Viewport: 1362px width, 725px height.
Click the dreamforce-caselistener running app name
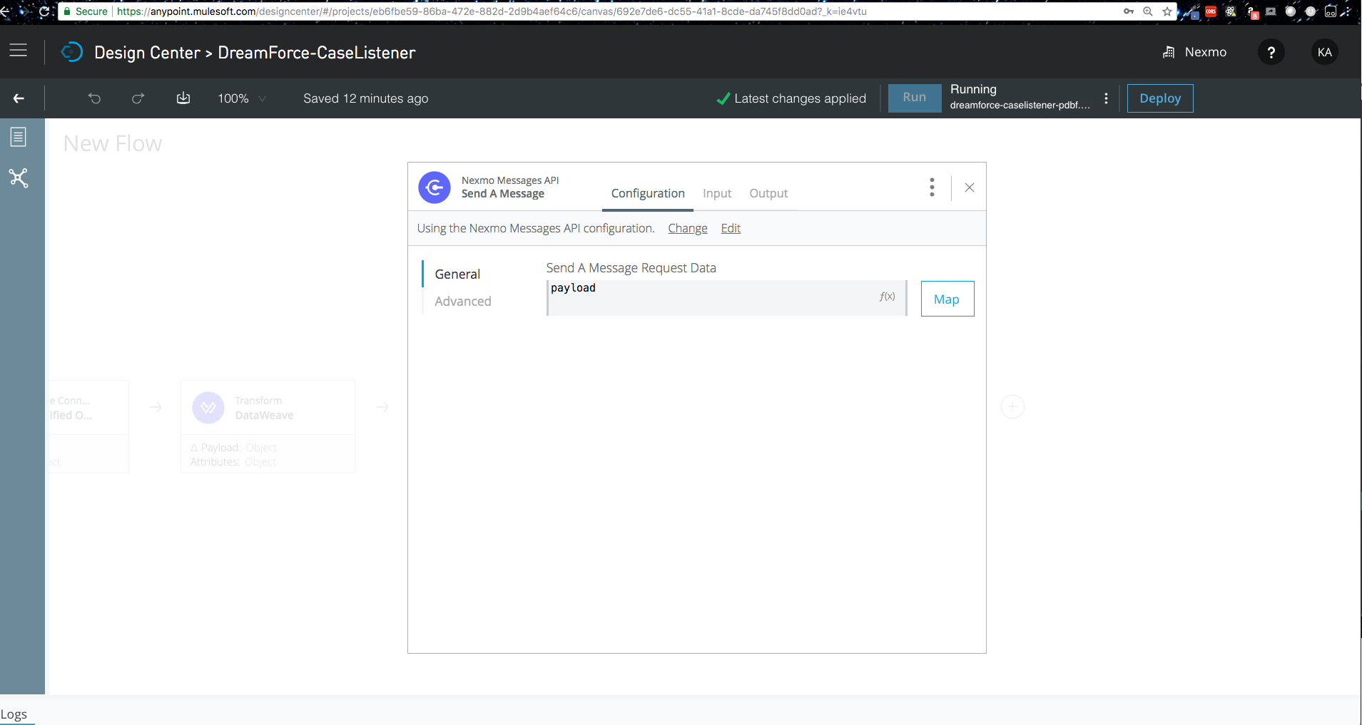(1020, 105)
